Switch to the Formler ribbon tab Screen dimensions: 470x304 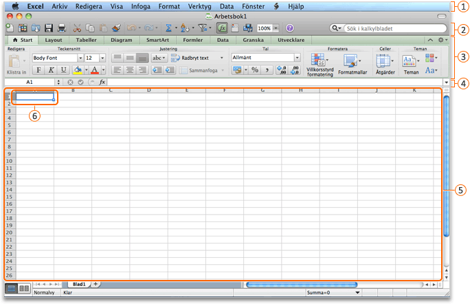[x=192, y=40]
